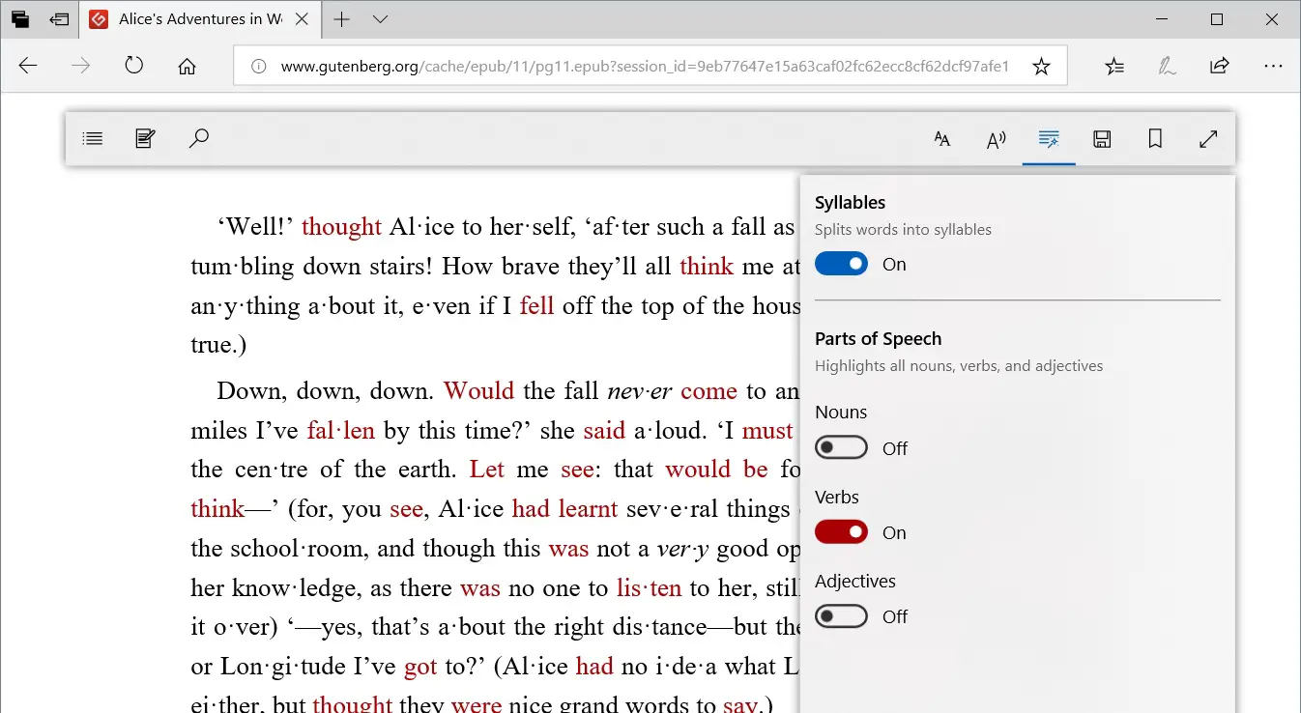
Task: Turn on Adjectives highlighting
Action: point(841,616)
